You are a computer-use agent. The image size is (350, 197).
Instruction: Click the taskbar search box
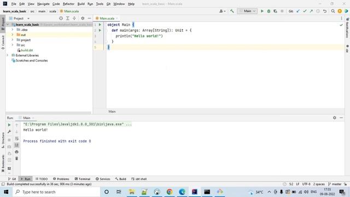click(x=56, y=192)
